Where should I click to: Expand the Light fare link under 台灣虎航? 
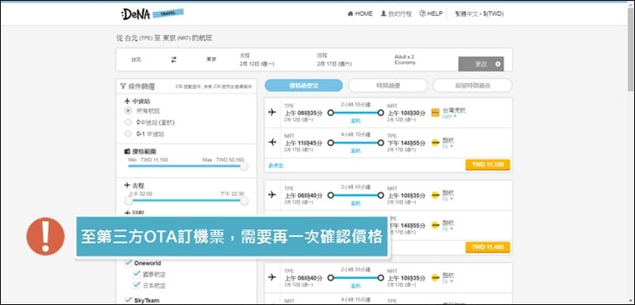click(449, 117)
